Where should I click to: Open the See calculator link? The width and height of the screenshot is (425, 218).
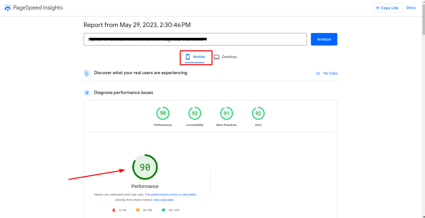pos(164,200)
